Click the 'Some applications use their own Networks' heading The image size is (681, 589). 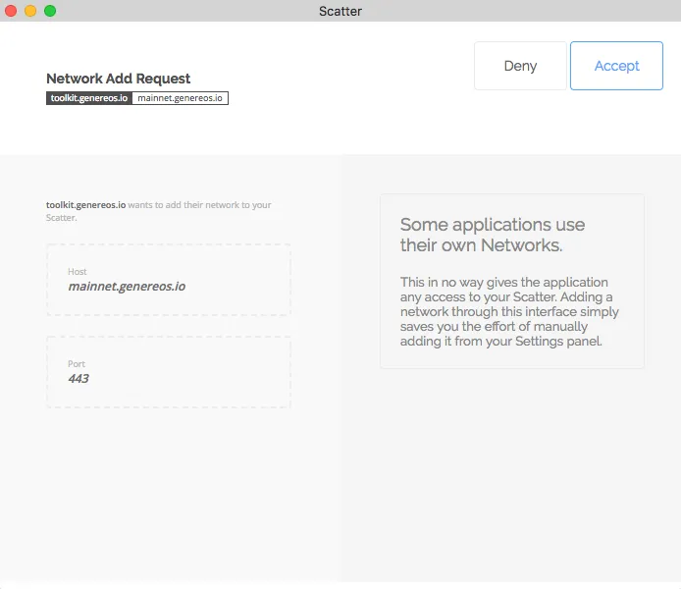492,235
